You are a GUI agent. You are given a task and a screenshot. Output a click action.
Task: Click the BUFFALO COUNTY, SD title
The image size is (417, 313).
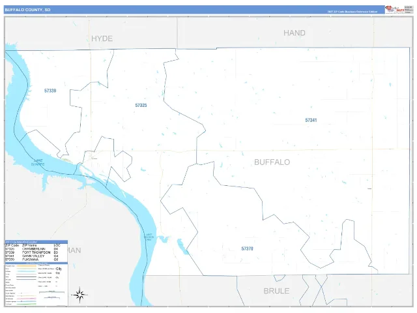pos(27,10)
